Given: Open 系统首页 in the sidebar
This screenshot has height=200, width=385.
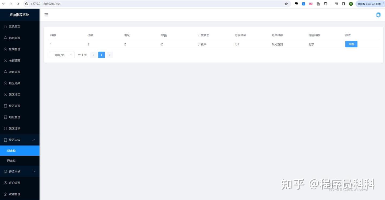Looking at the screenshot, I should point(20,26).
